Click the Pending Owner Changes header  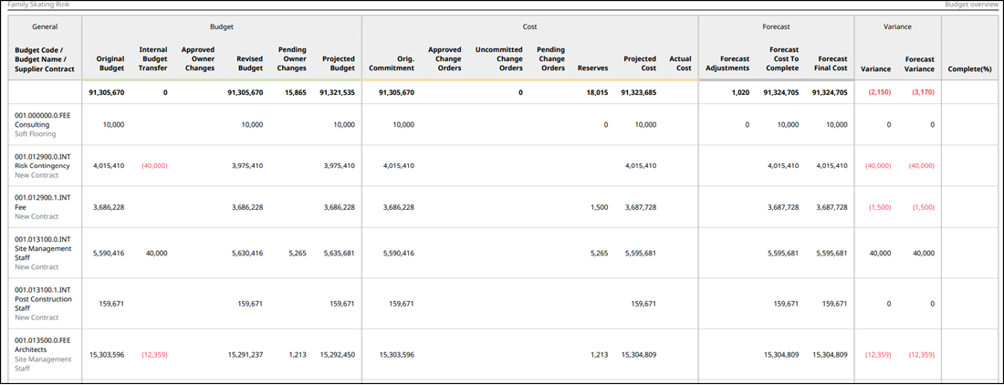tap(291, 58)
